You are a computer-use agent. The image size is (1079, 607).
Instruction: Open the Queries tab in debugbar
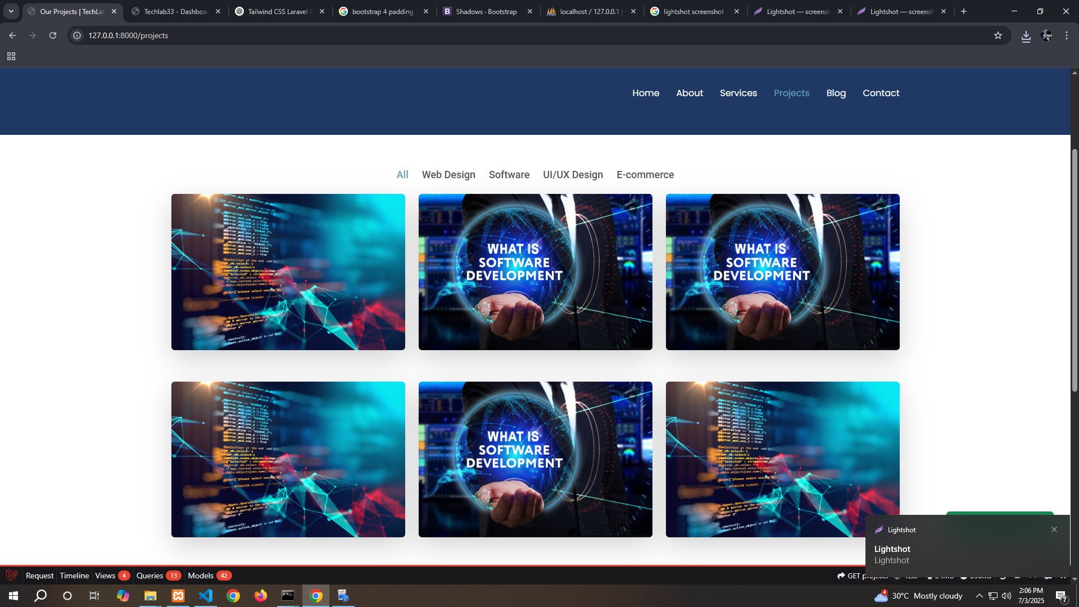tap(150, 576)
